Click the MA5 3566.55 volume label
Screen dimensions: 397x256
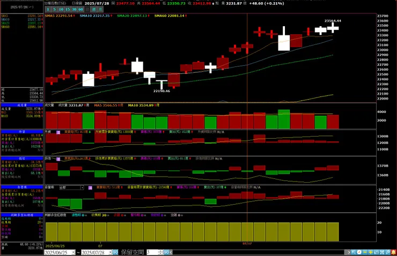pos(108,105)
